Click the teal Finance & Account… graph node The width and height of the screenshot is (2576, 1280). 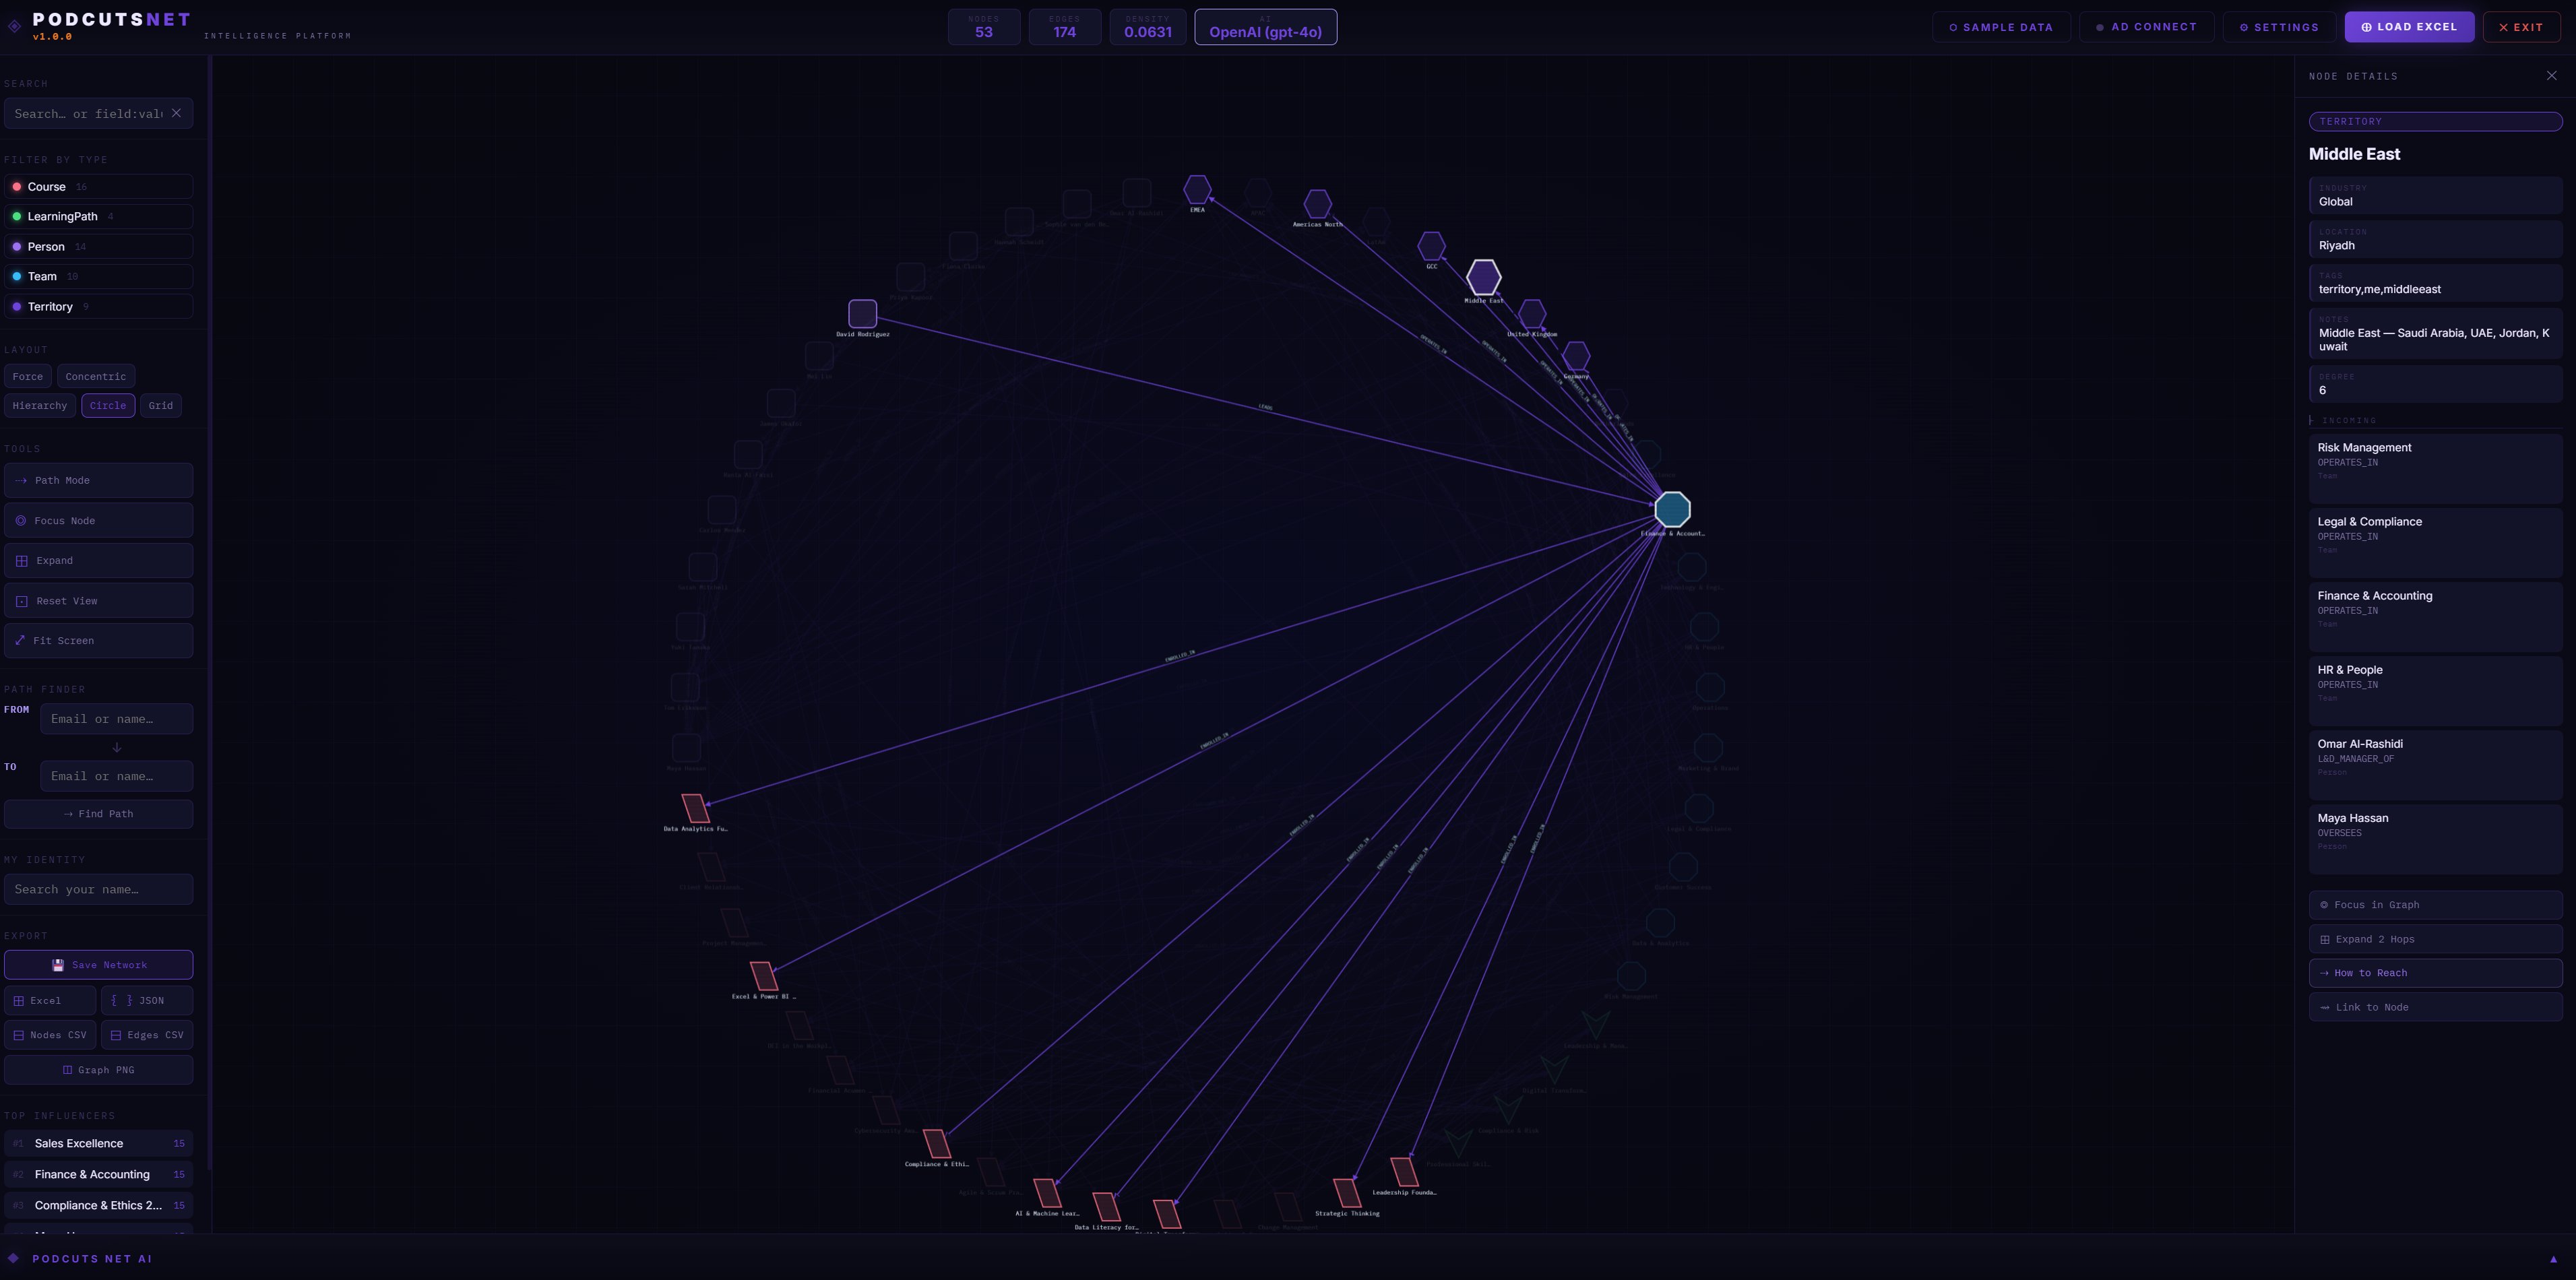[1672, 510]
